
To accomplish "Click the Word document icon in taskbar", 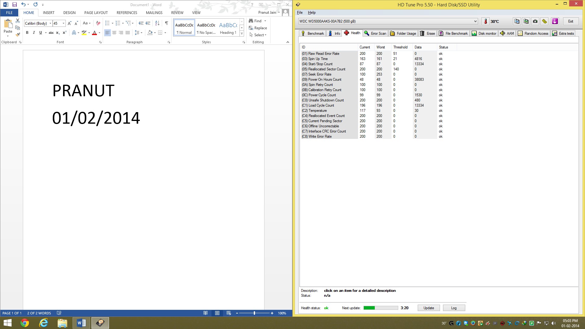I will coord(81,323).
